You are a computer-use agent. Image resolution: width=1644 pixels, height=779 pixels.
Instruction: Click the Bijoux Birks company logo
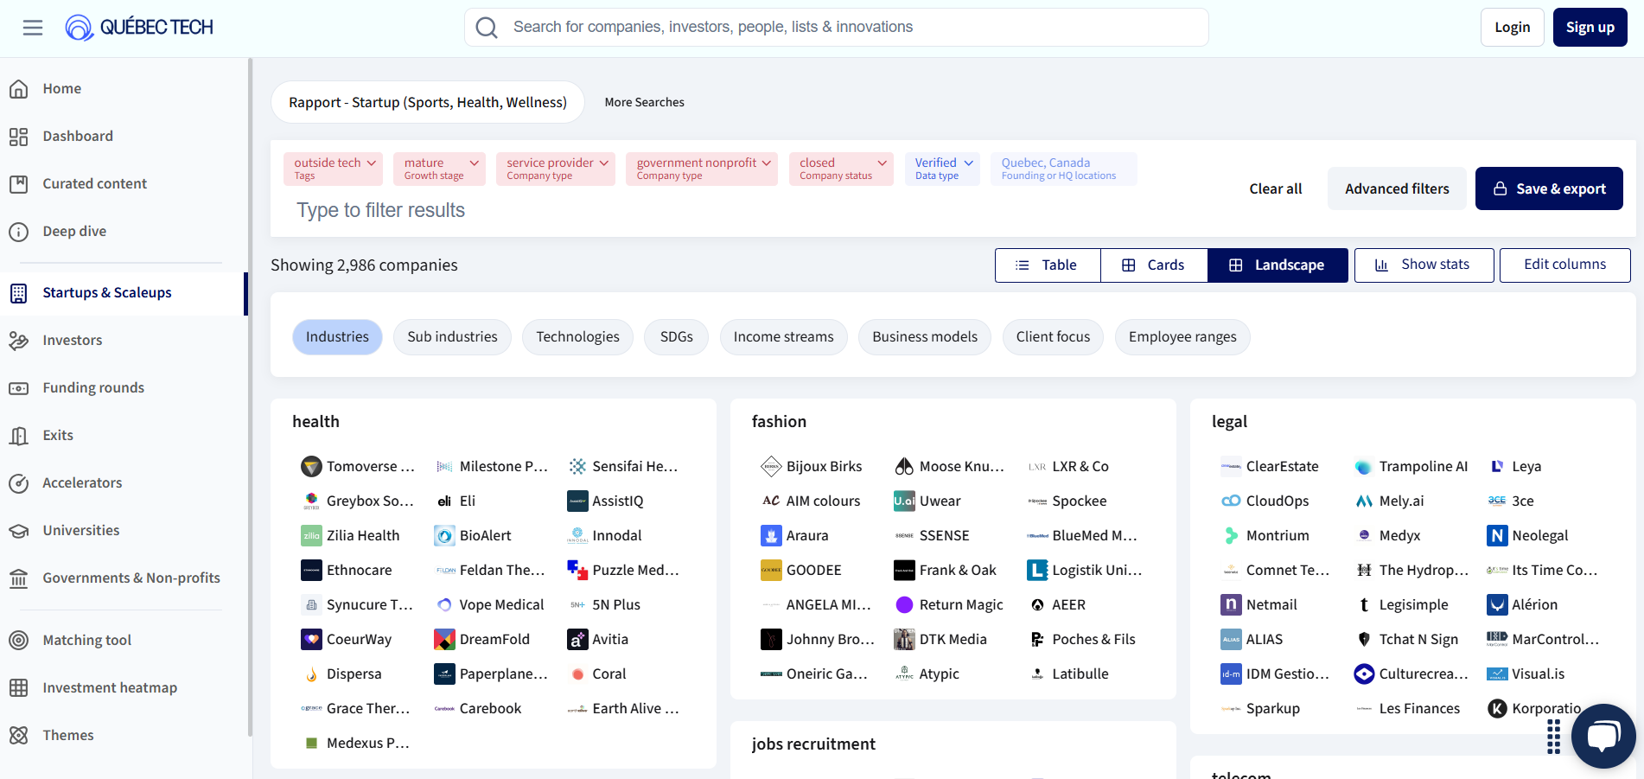click(771, 466)
